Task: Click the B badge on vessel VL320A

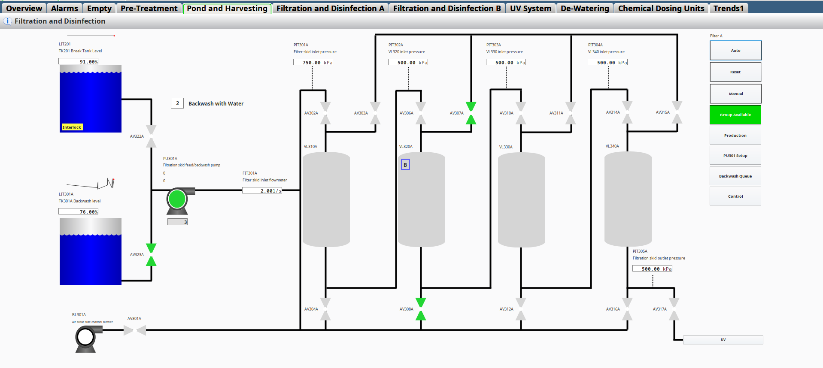Action: click(405, 165)
